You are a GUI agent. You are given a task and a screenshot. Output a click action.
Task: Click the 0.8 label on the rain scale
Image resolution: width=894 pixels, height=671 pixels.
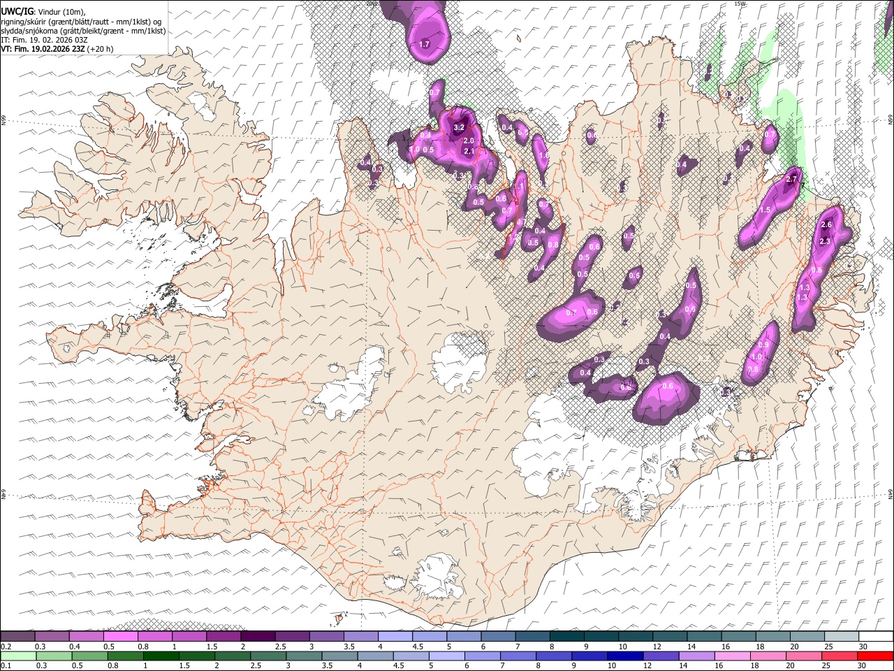113,666
